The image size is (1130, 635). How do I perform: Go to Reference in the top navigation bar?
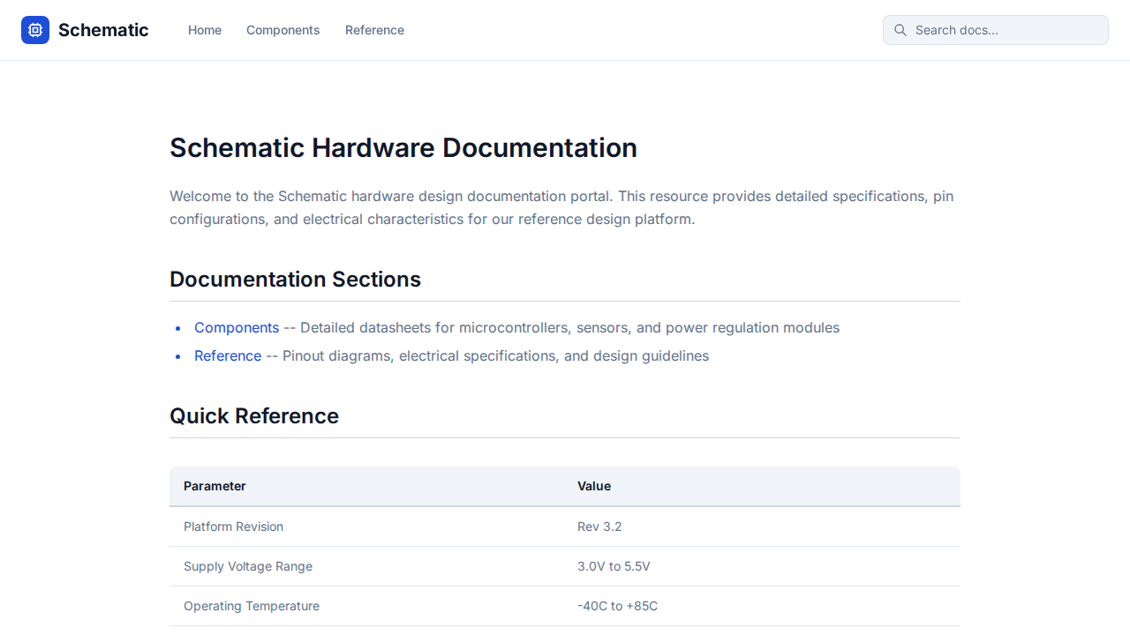[374, 30]
